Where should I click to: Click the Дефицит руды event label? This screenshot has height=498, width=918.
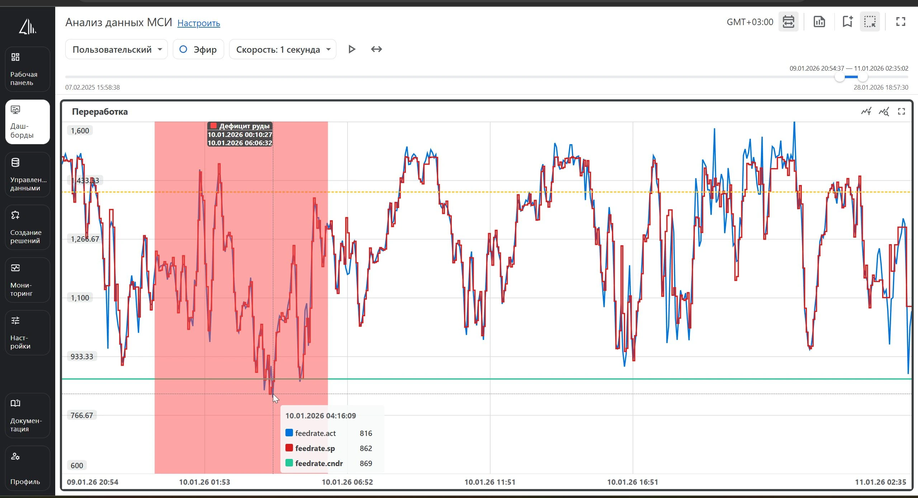tap(244, 126)
